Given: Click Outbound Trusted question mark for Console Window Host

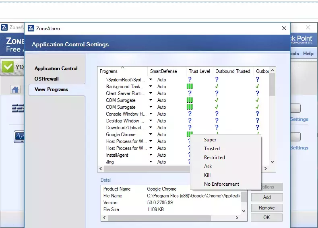Looking at the screenshot, I should tap(217, 114).
